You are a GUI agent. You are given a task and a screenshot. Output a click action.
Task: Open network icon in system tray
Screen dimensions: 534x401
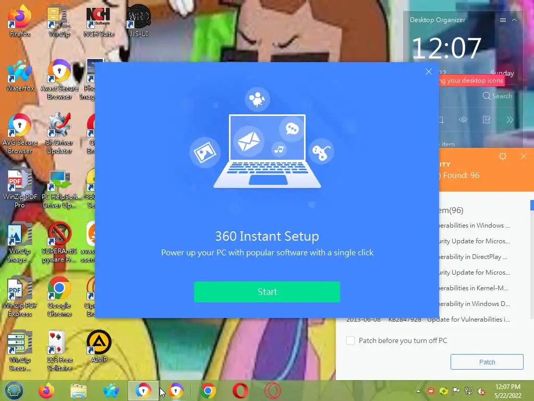(469, 391)
